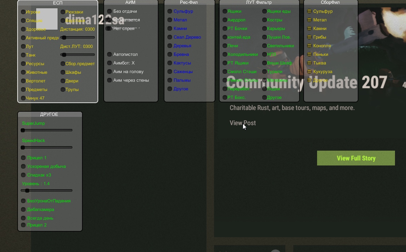The width and height of the screenshot is (406, 252).
Task: Enable Аим на голову
Action: pyautogui.click(x=109, y=72)
